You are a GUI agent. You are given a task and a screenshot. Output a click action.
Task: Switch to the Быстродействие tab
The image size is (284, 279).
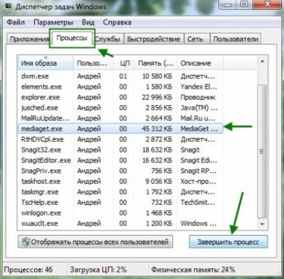pyautogui.click(x=153, y=39)
